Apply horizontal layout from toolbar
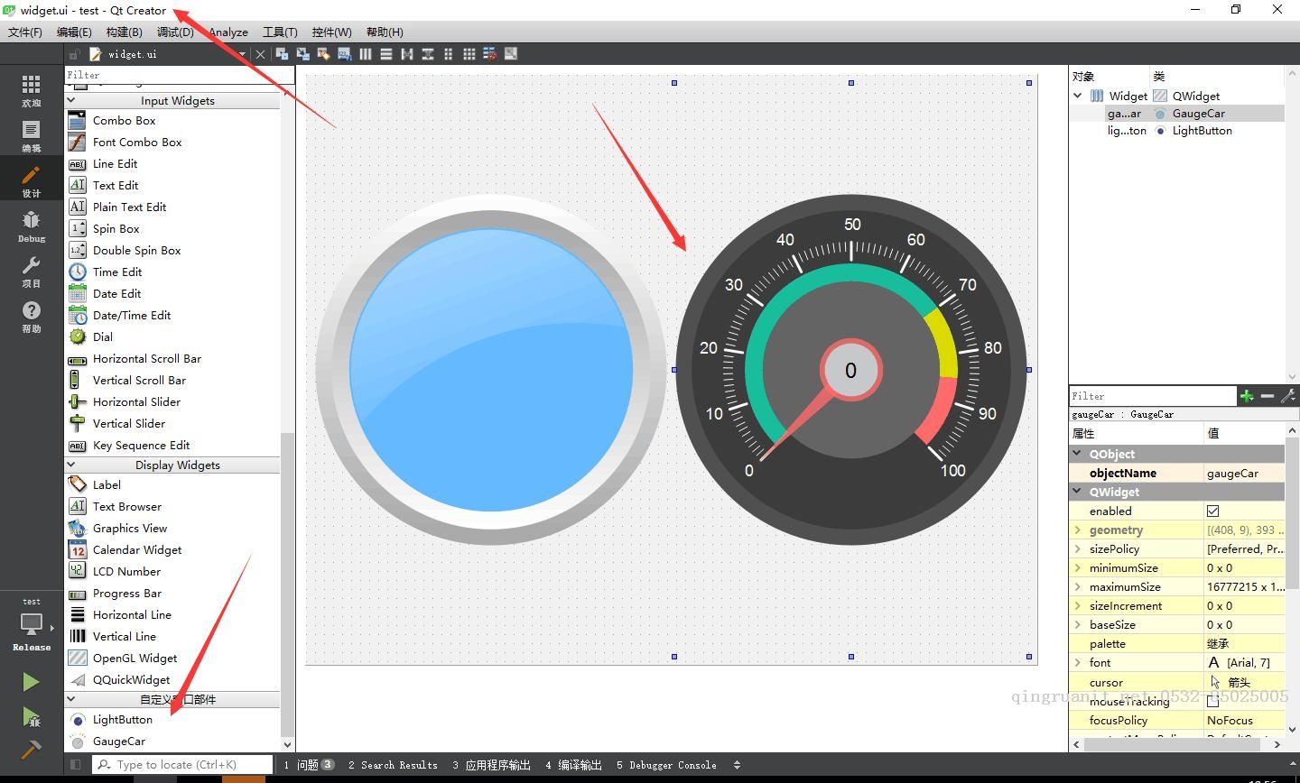The image size is (1300, 783). 366,54
